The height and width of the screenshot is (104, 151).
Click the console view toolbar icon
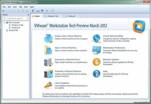click(x=53, y=11)
